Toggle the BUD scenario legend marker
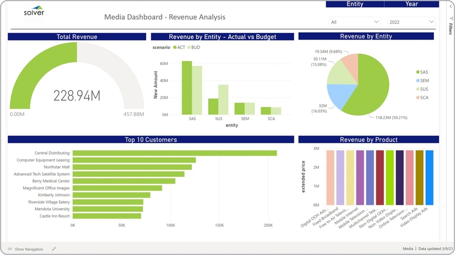The image size is (455, 255). click(190, 47)
